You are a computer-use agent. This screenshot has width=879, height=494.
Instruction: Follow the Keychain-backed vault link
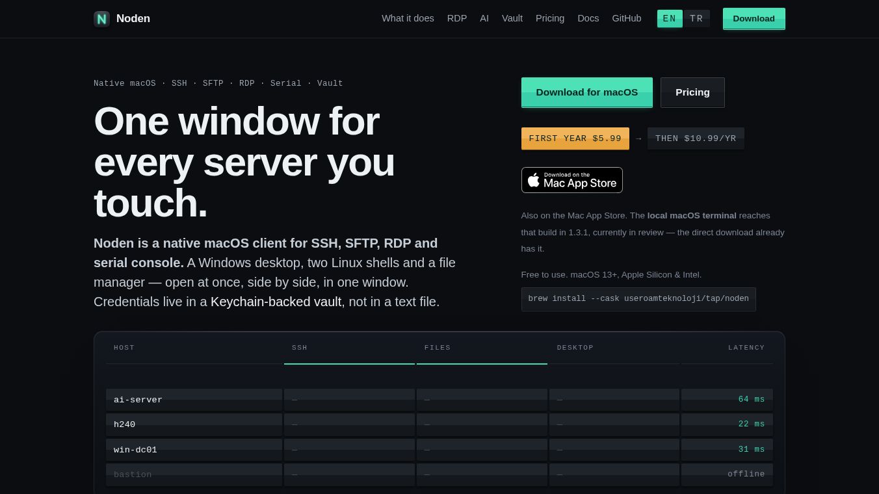pos(276,302)
